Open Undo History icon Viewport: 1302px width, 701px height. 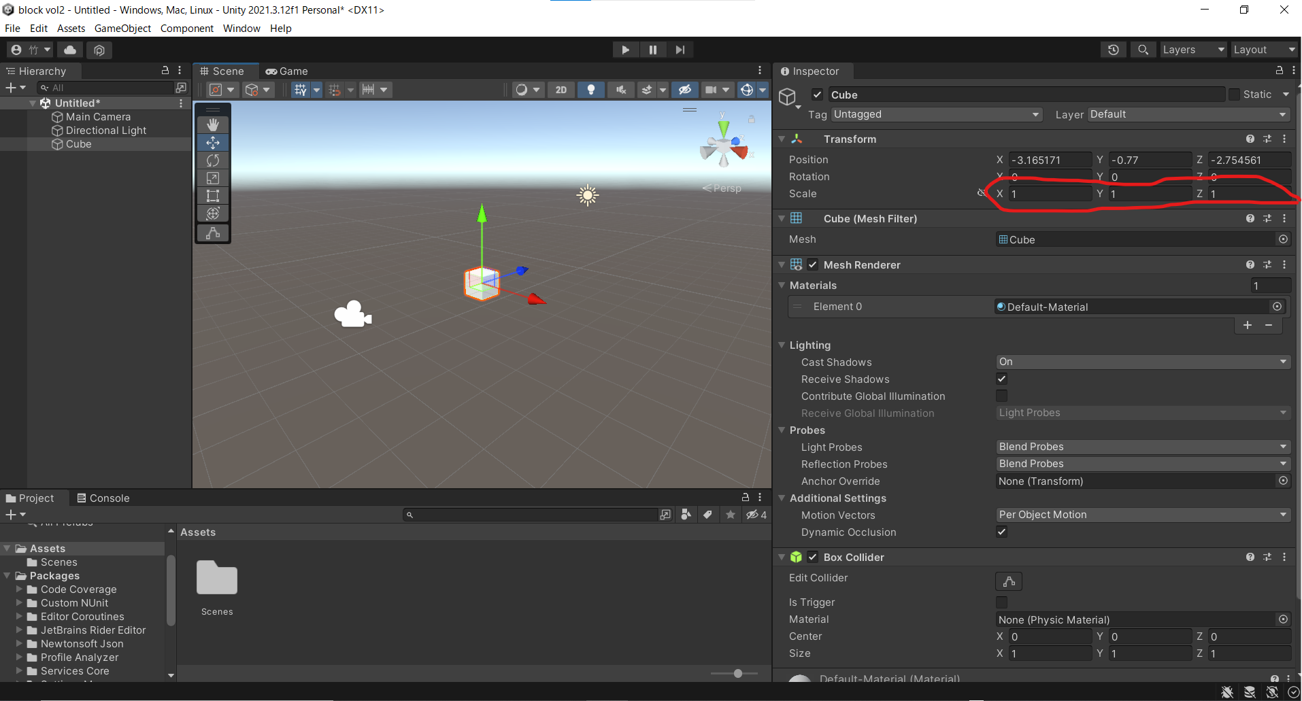coord(1114,50)
